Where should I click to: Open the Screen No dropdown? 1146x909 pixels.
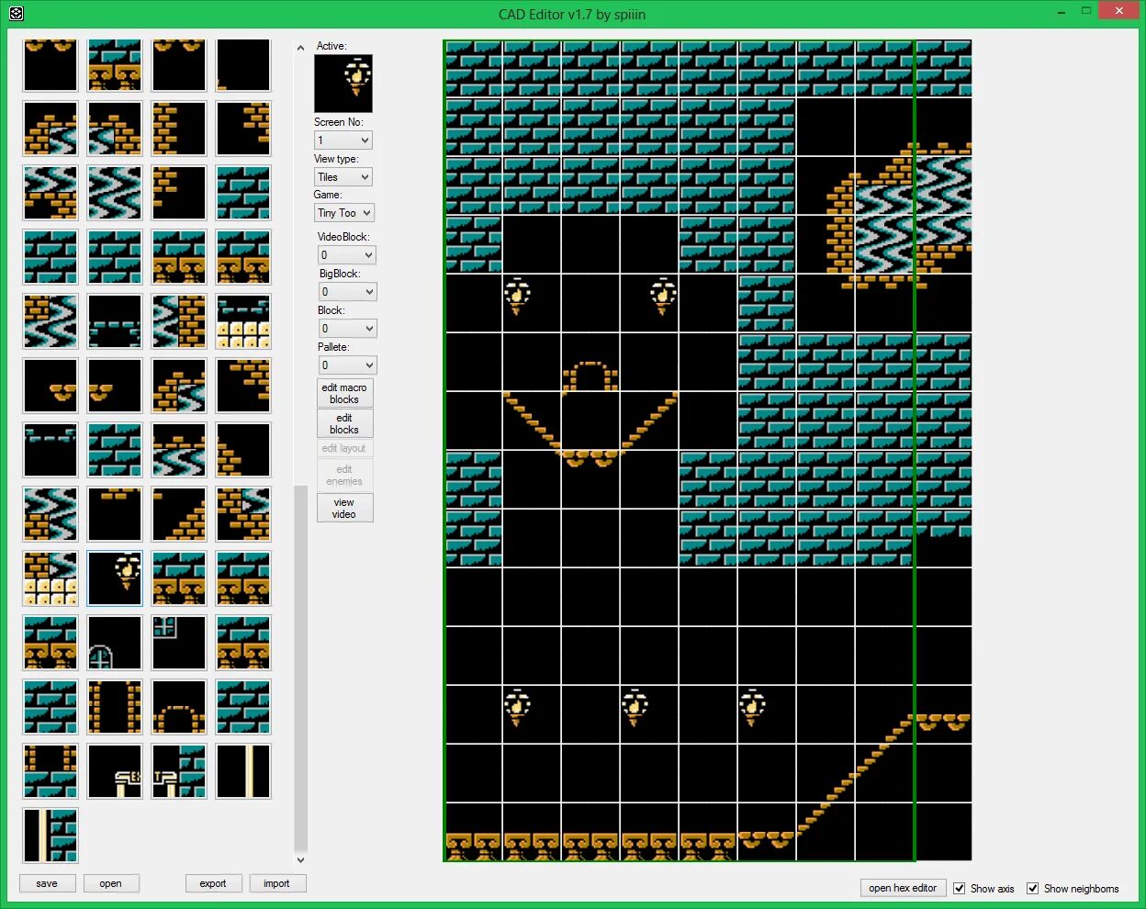click(343, 140)
